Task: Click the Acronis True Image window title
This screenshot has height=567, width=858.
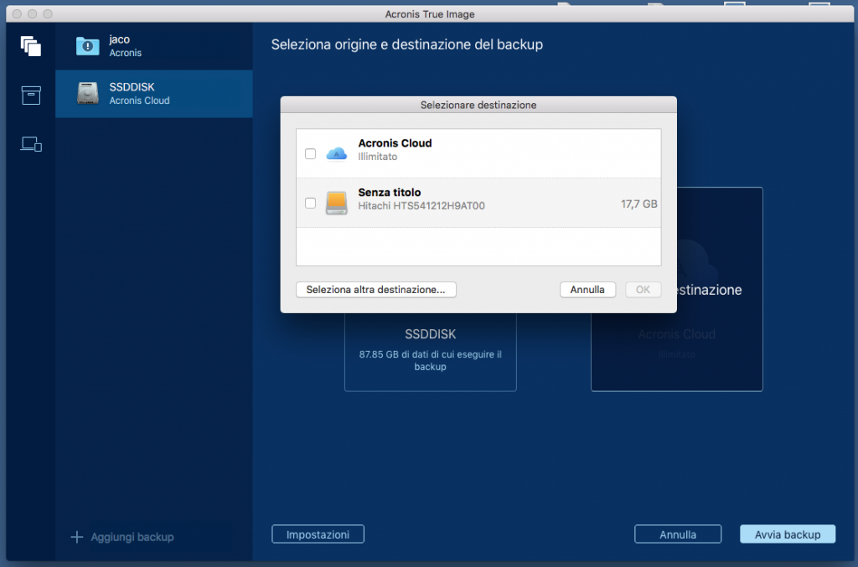Action: click(430, 14)
